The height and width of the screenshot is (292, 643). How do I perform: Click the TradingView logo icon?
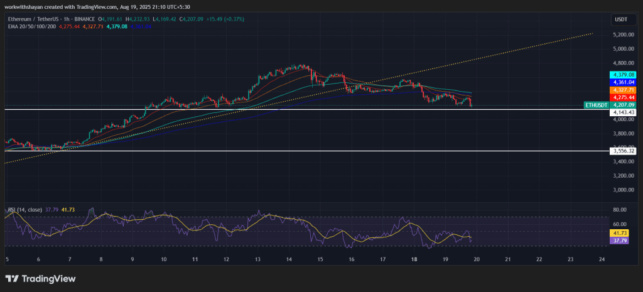tap(12, 278)
